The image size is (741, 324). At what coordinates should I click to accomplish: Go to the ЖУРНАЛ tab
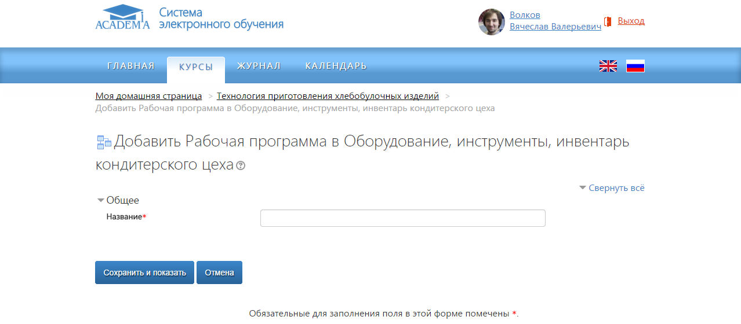coord(259,66)
